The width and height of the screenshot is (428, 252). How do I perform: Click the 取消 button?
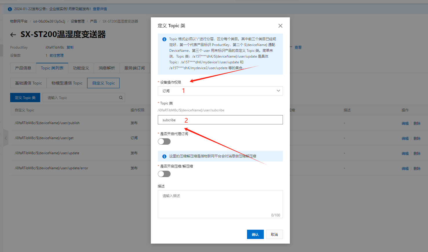tap(274, 234)
